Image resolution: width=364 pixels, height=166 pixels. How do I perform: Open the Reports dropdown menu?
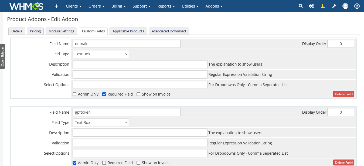coord(166,6)
